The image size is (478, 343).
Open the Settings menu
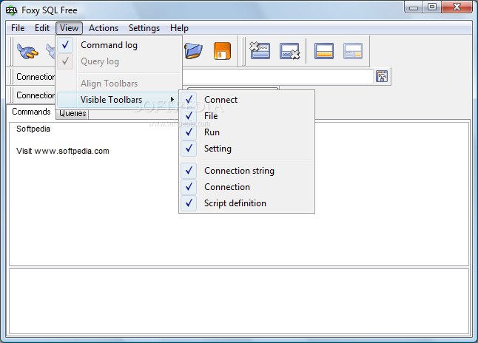(x=144, y=28)
